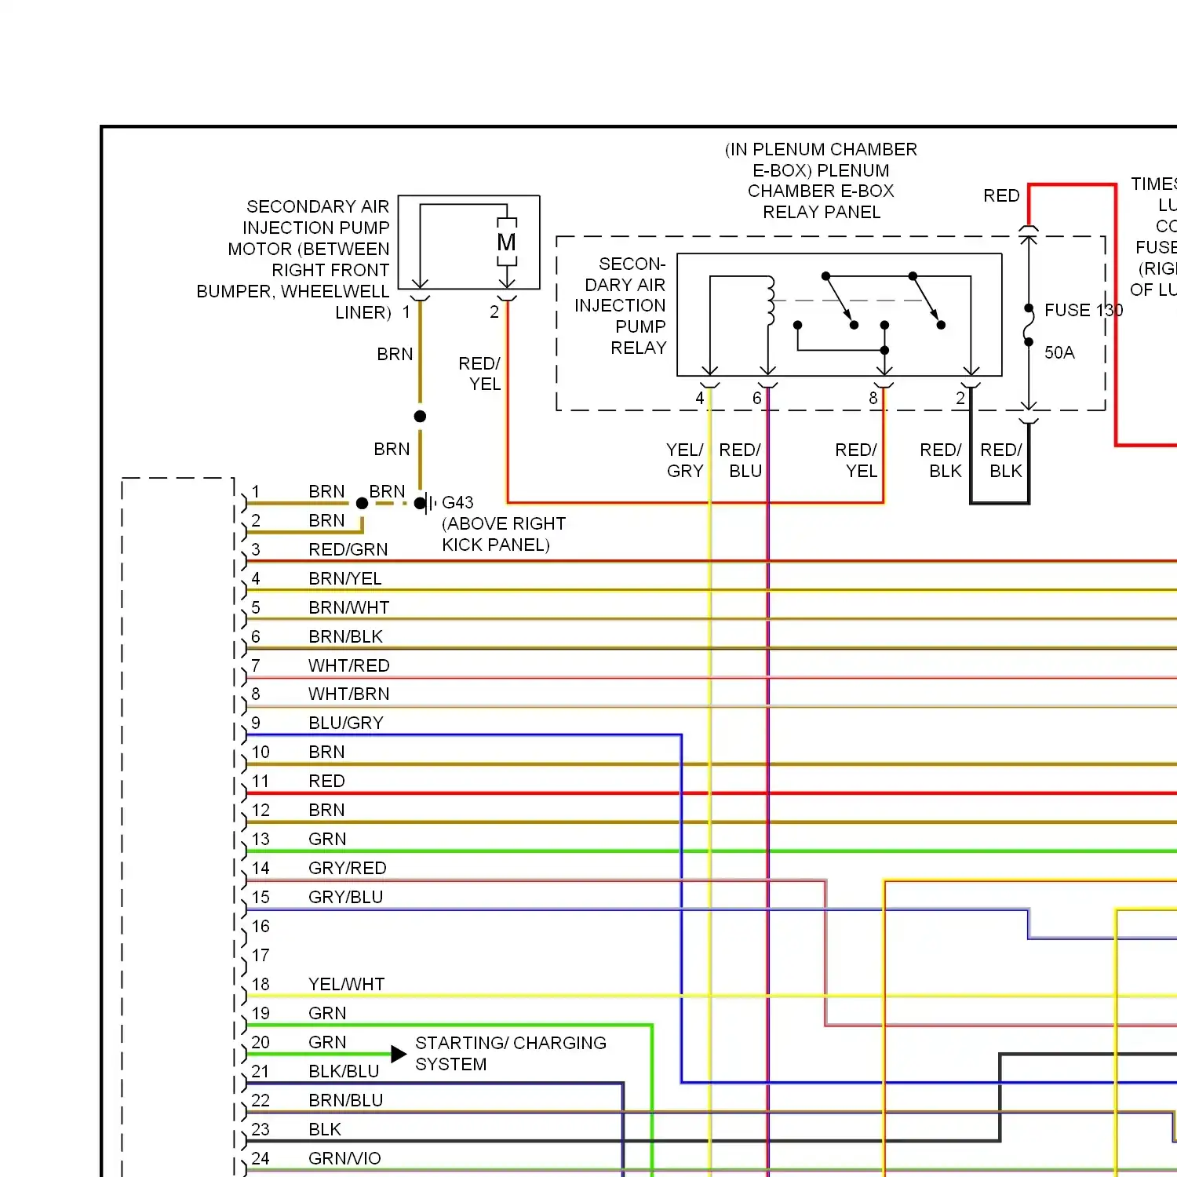Select connector pin 21 BLK/BLU label
Image resolution: width=1177 pixels, height=1177 pixels.
344,1071
